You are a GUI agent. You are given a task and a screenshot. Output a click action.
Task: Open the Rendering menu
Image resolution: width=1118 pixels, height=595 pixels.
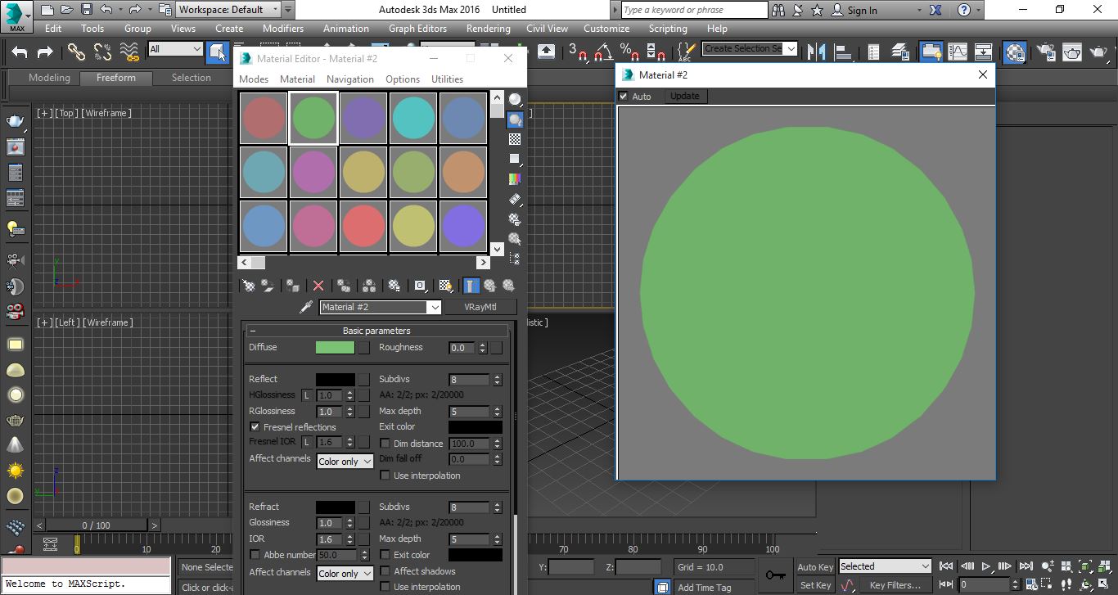(489, 28)
